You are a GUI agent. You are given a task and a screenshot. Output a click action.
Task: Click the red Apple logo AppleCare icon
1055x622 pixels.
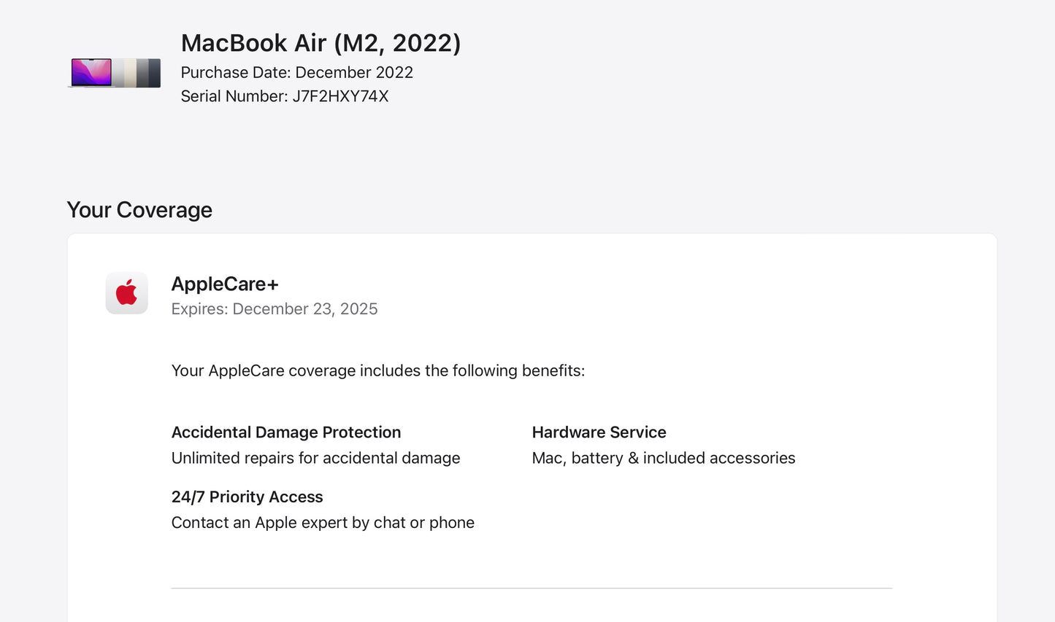click(127, 293)
